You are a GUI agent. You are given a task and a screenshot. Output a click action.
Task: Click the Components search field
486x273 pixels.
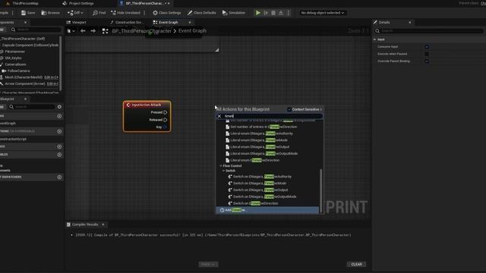(x=36, y=30)
